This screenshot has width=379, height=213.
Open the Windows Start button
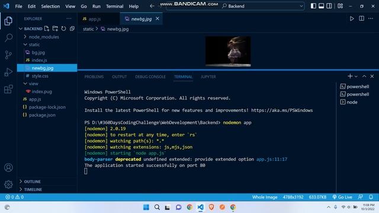click(146, 207)
